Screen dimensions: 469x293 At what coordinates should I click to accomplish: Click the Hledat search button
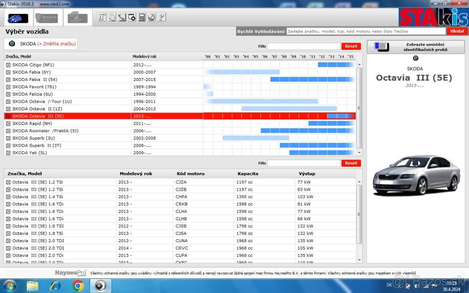[457, 30]
